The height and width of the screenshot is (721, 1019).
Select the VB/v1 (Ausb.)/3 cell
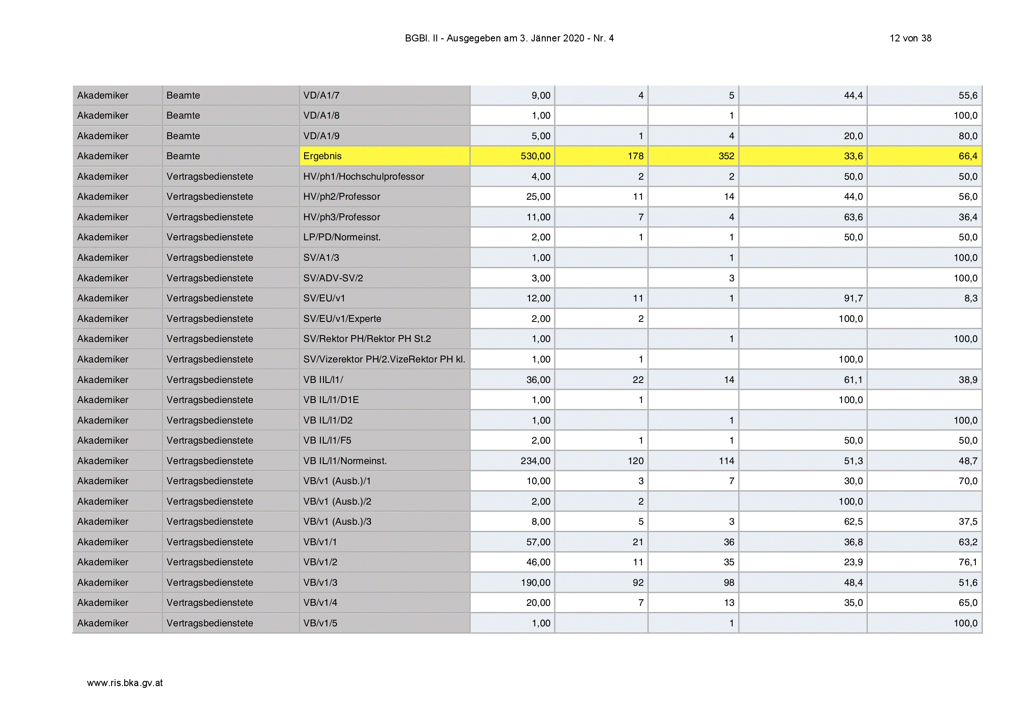385,522
